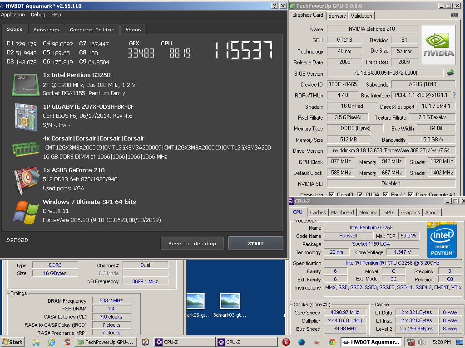Click the Bus Interface question mark in GPU-Z
This screenshot has width=465, height=348.
(454, 95)
